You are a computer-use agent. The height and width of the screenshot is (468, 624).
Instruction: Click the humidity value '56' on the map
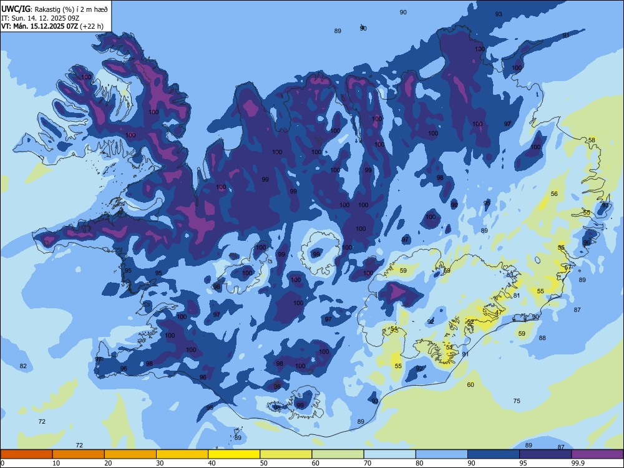[554, 193]
